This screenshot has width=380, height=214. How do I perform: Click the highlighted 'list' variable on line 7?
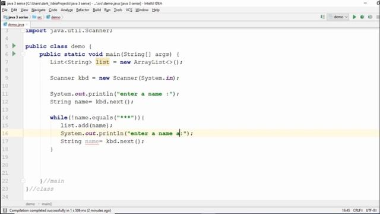(x=103, y=62)
